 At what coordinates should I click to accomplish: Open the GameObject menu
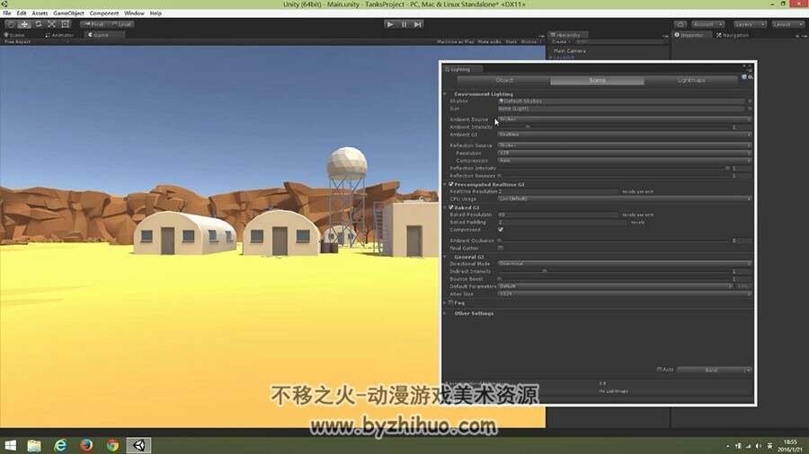point(68,13)
